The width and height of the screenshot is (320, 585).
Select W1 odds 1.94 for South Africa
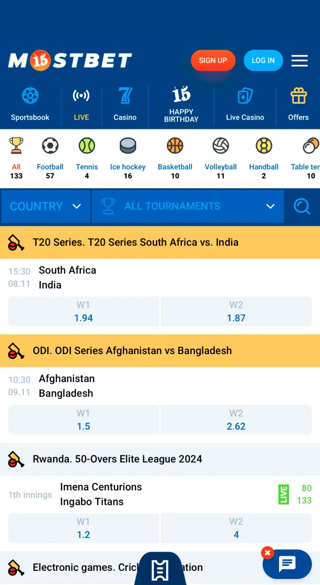83,312
